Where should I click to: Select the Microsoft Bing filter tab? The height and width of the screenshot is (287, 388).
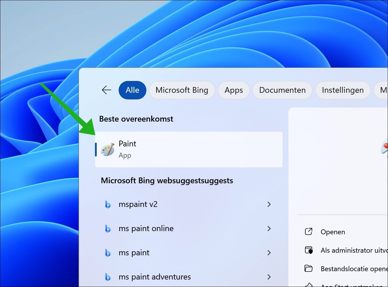(182, 90)
